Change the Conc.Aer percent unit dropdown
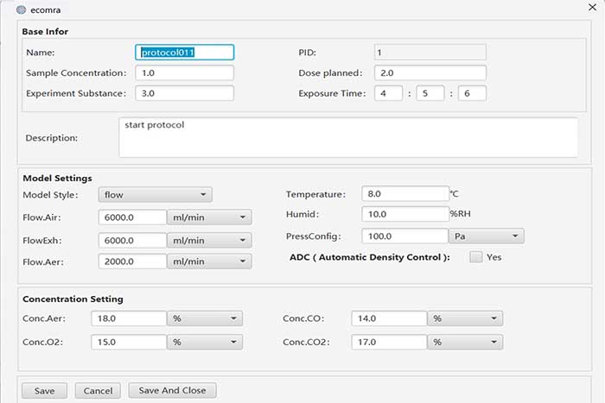 coord(205,318)
